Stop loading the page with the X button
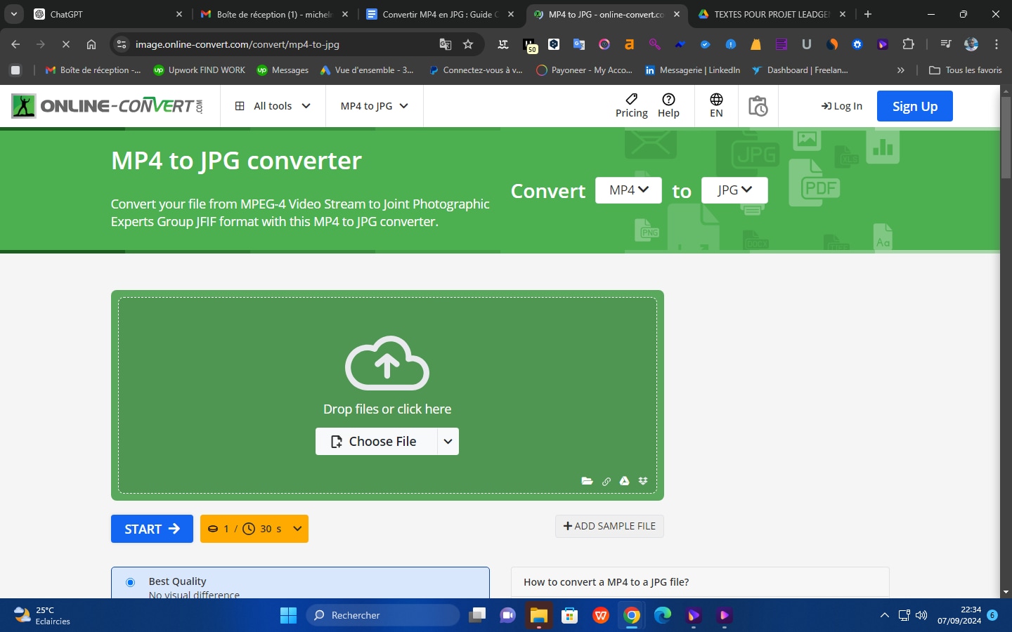Viewport: 1012px width, 632px height. coord(65,44)
